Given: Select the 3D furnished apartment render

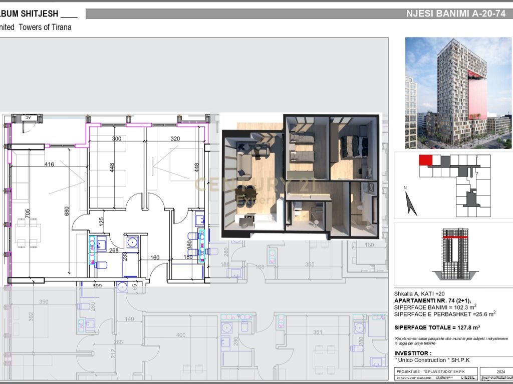Looking at the screenshot, I should click(301, 176).
